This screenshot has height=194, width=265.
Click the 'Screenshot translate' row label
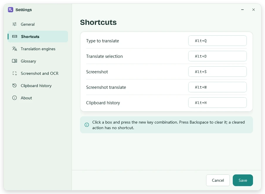click(x=106, y=87)
